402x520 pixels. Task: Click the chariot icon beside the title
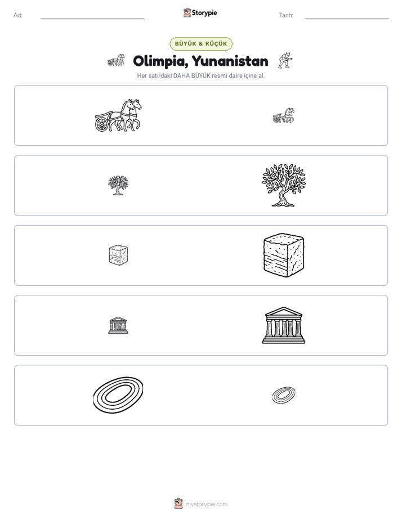116,60
